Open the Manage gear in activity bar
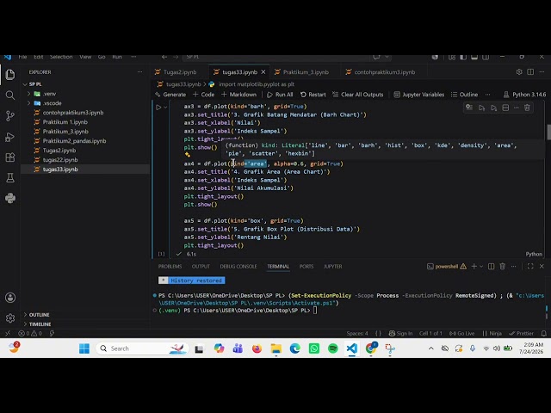Viewport: 551px width, 413px height. point(10,318)
